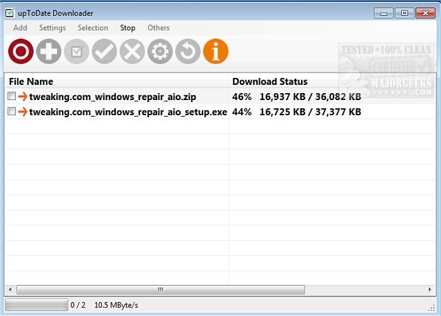Click the overall progress bar in status bar
This screenshot has height=316, width=441.
[37, 305]
